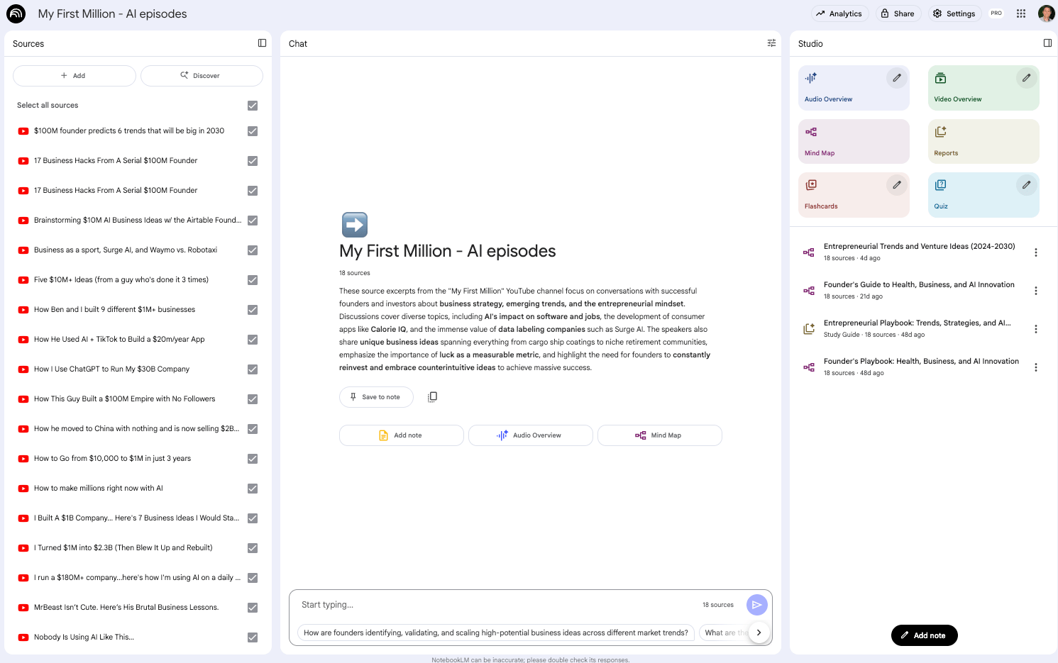Open more options for Founder's Guide item

pyautogui.click(x=1036, y=291)
